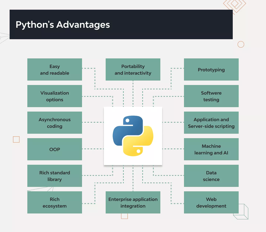This screenshot has width=266, height=232.
Task: Click the Python logo in the center
Action: tap(133, 136)
